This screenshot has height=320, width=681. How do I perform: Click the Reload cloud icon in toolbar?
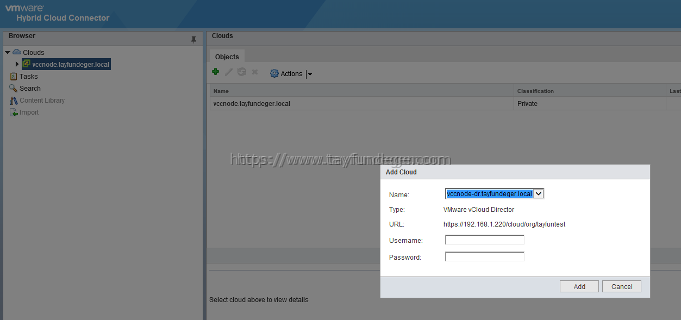click(x=242, y=72)
